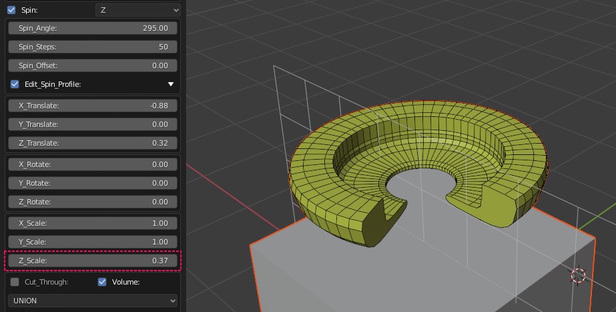Click the Spin_Angle value field
The width and height of the screenshot is (616, 312).
coord(93,28)
